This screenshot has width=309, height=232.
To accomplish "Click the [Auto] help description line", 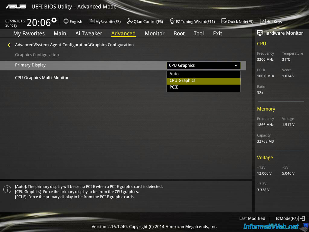I will point(89,187).
